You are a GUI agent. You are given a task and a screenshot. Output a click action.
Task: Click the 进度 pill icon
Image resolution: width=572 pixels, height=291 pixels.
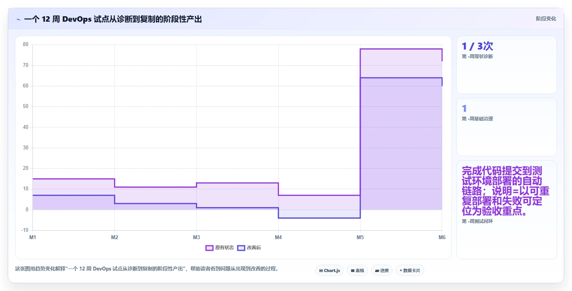377,270
